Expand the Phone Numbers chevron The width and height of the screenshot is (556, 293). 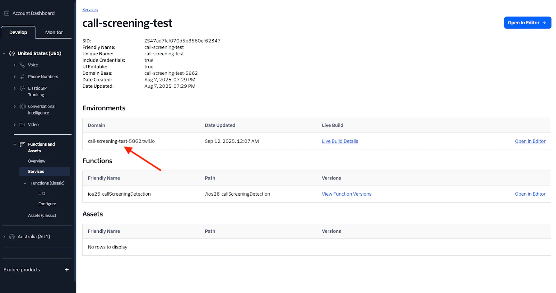15,77
